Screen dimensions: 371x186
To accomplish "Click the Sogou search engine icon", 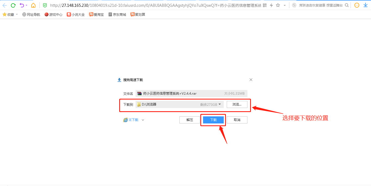I will pos(294,5).
